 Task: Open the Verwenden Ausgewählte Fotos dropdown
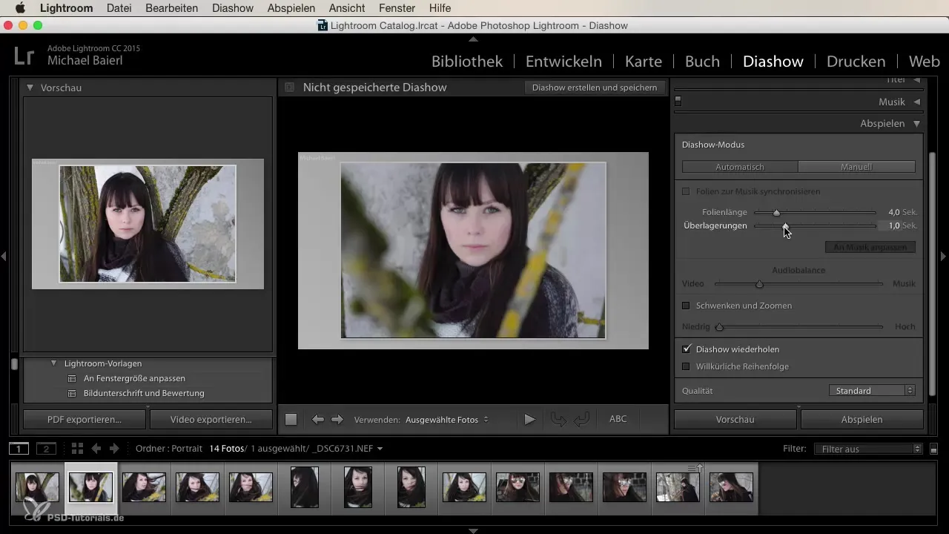click(447, 420)
